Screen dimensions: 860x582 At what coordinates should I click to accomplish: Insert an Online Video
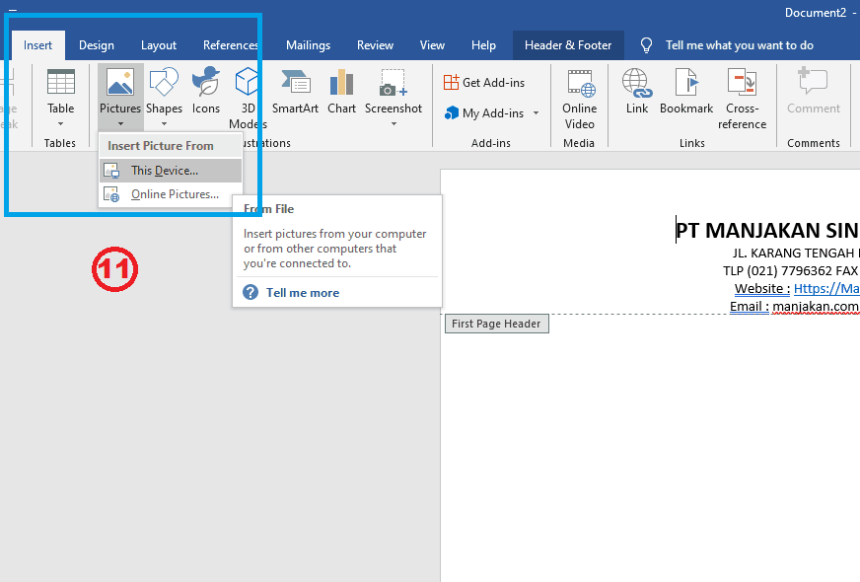[x=580, y=100]
